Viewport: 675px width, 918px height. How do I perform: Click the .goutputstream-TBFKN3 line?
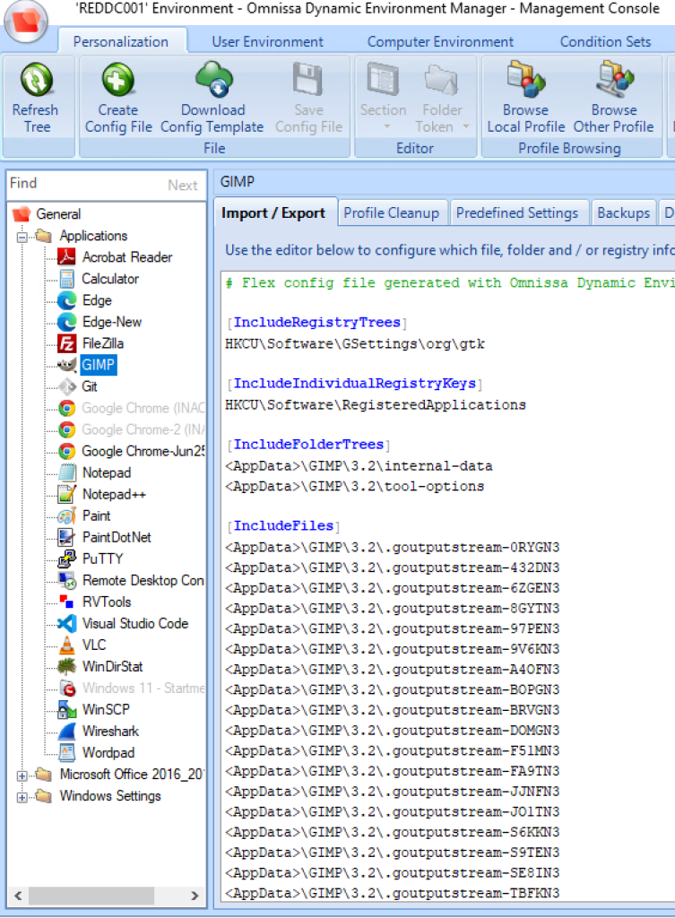pyautogui.click(x=393, y=893)
